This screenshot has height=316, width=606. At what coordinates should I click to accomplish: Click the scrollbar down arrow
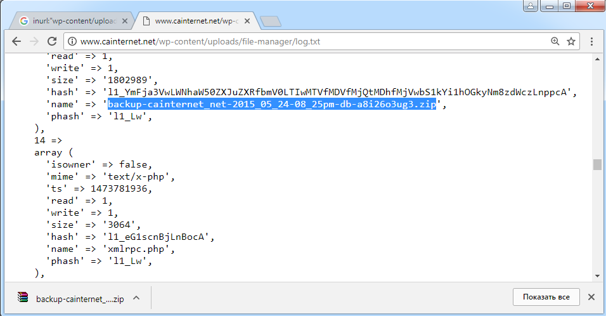coord(598,276)
